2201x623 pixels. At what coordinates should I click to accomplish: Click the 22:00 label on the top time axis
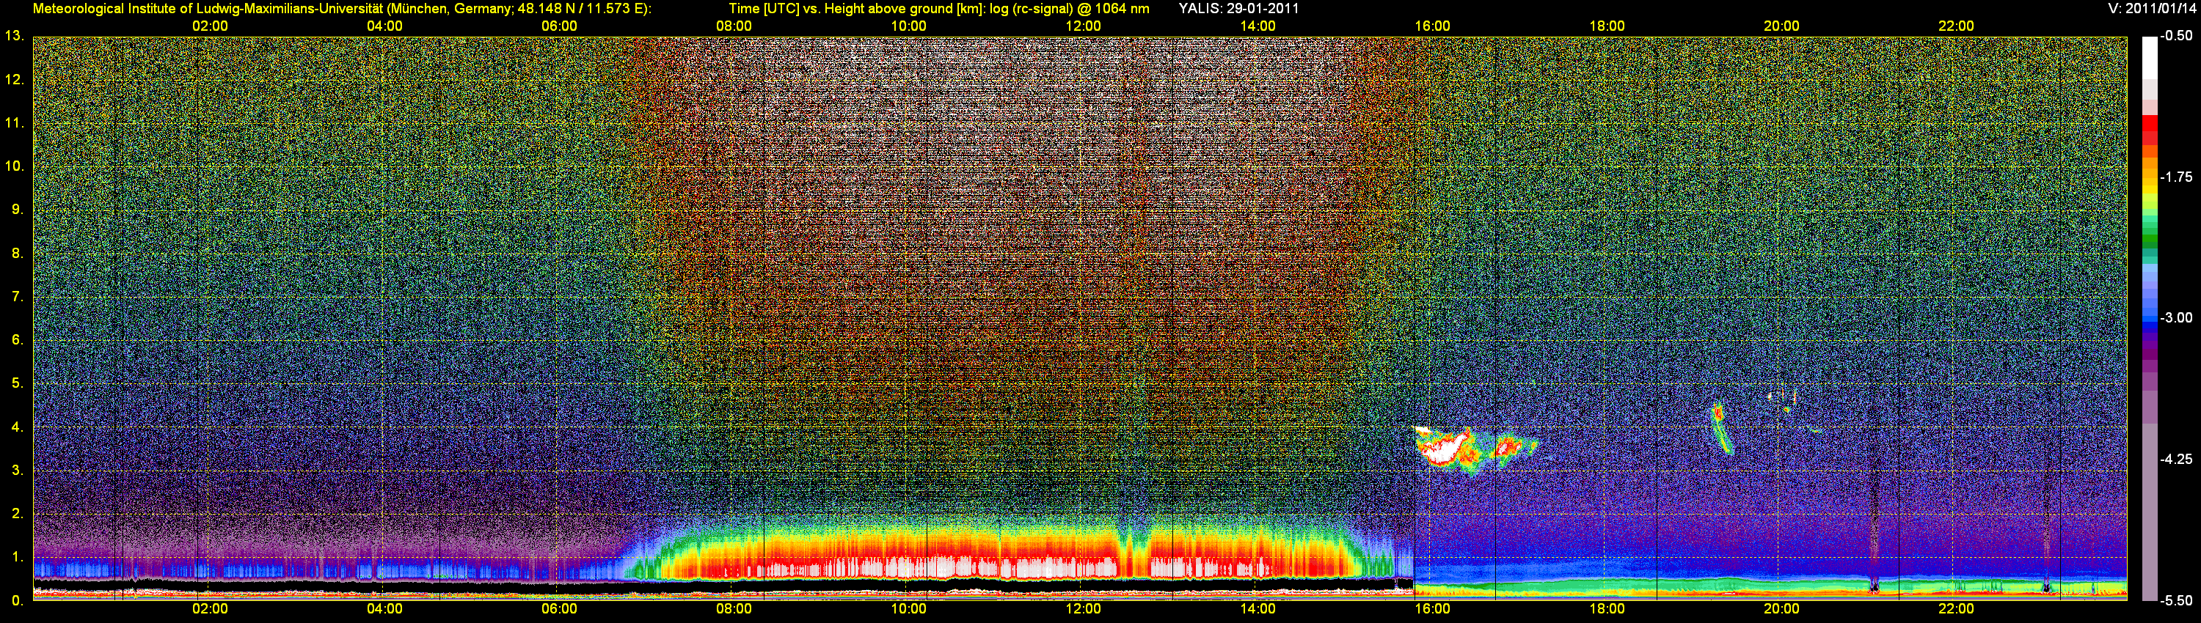(x=1956, y=26)
